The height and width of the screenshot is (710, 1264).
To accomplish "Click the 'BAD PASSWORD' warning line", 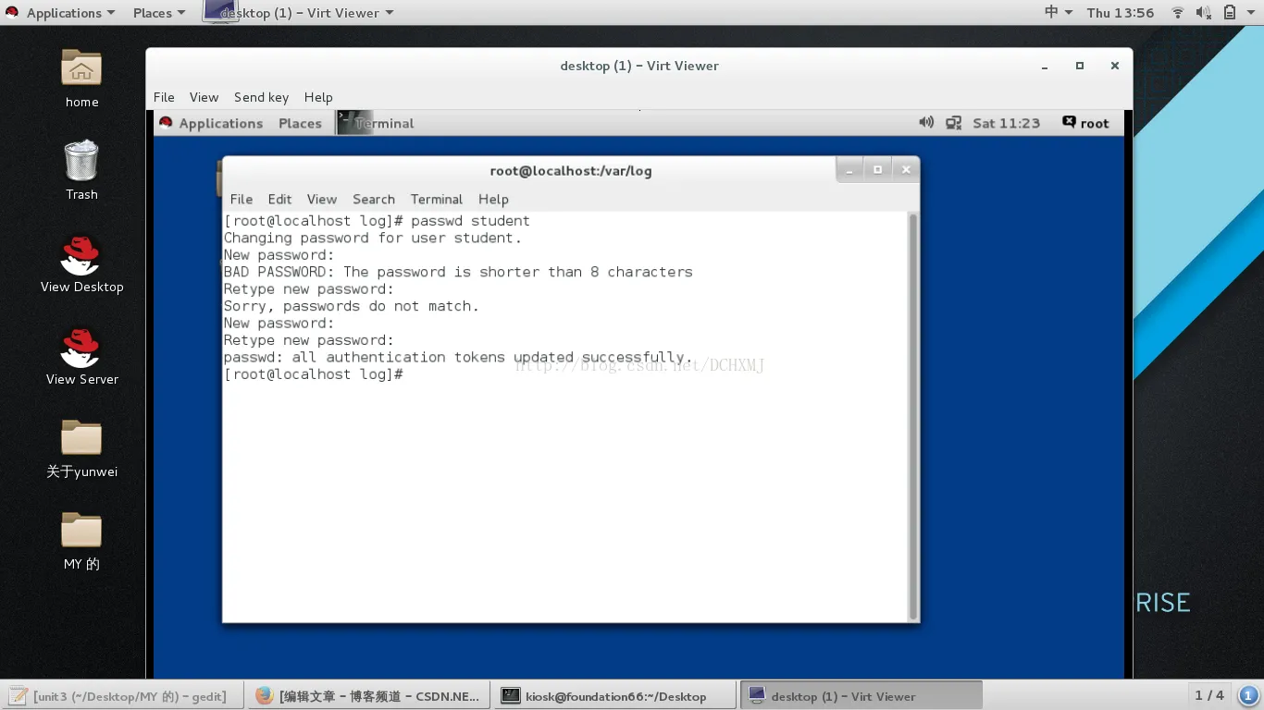I will coord(458,272).
